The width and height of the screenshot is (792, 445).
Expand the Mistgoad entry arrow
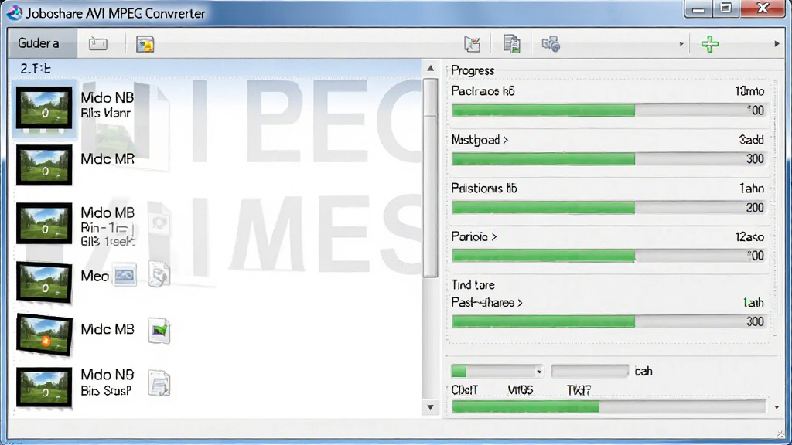point(505,141)
